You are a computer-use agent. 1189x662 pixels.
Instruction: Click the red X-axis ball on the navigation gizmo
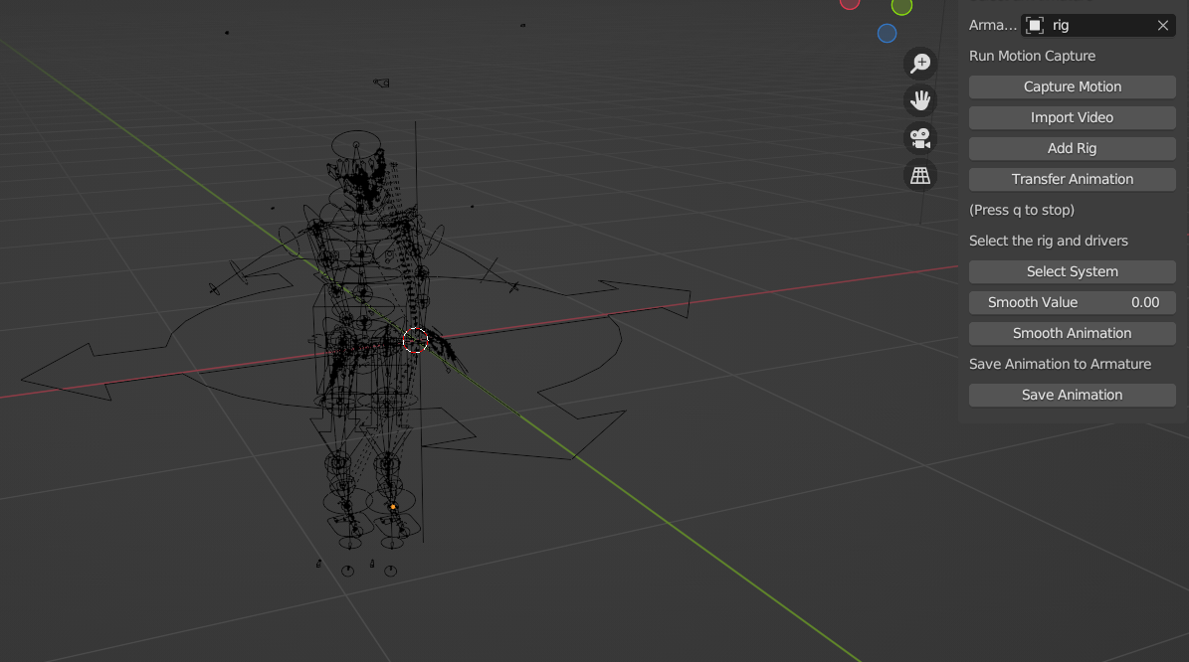point(849,4)
